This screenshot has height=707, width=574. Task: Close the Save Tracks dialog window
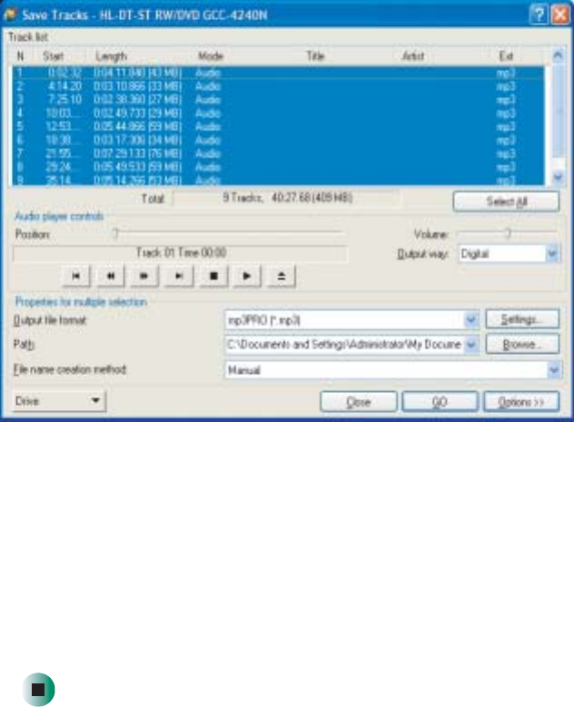pyautogui.click(x=560, y=15)
